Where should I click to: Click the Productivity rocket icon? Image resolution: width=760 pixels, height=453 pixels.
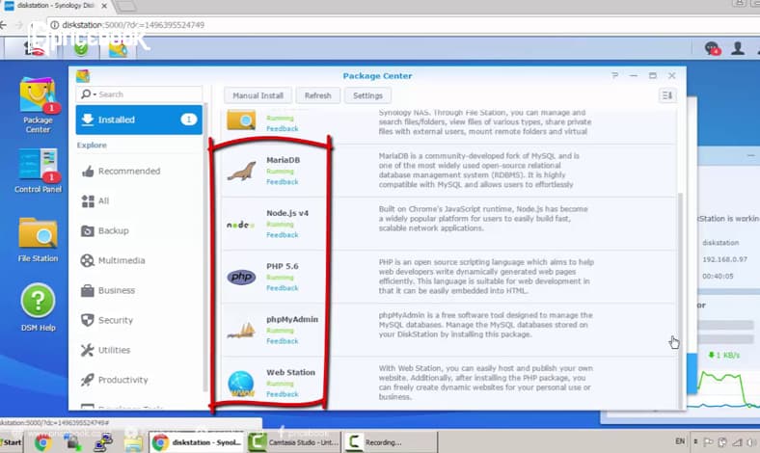(87, 380)
